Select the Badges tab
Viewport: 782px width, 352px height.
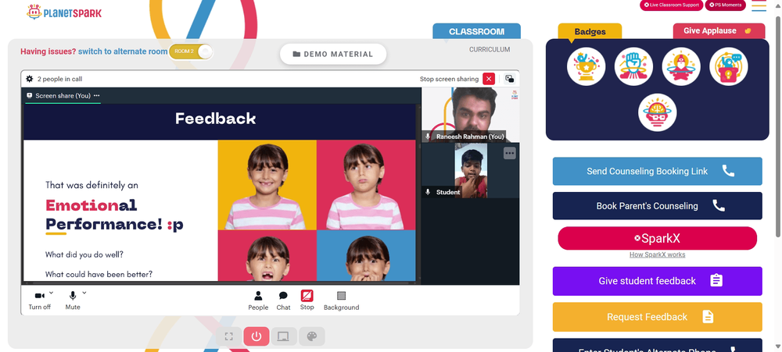(x=590, y=31)
